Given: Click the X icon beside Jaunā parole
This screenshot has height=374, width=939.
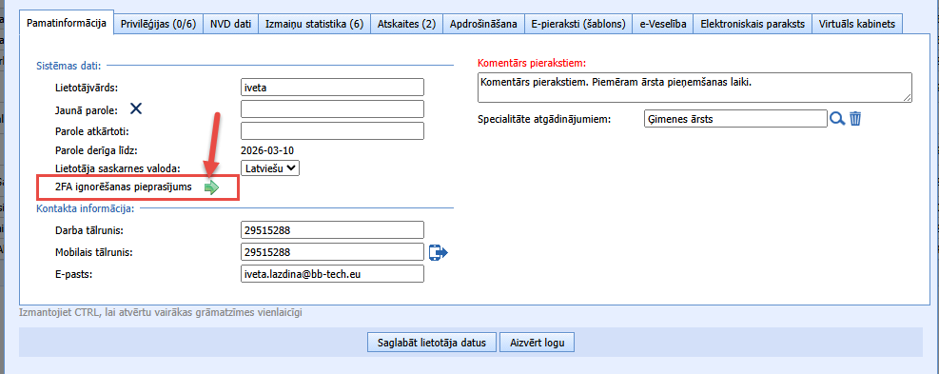Looking at the screenshot, I should [x=137, y=108].
